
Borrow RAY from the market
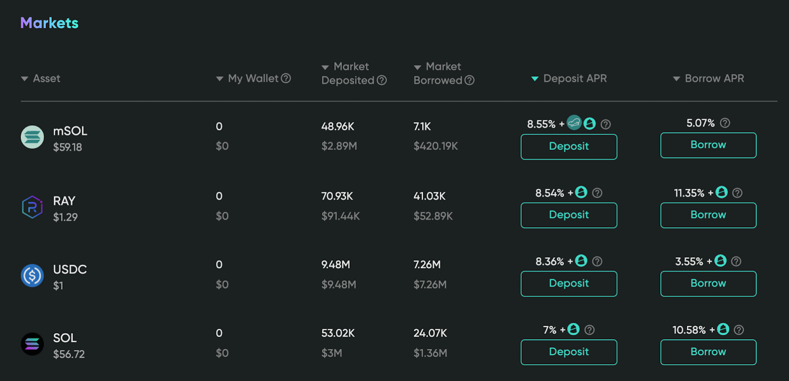(708, 215)
